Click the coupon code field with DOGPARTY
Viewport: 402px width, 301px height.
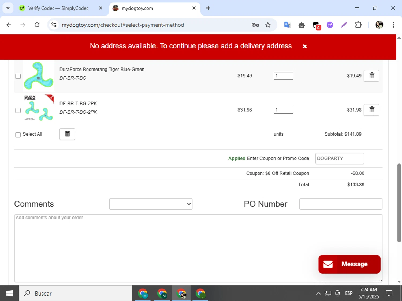tap(340, 158)
